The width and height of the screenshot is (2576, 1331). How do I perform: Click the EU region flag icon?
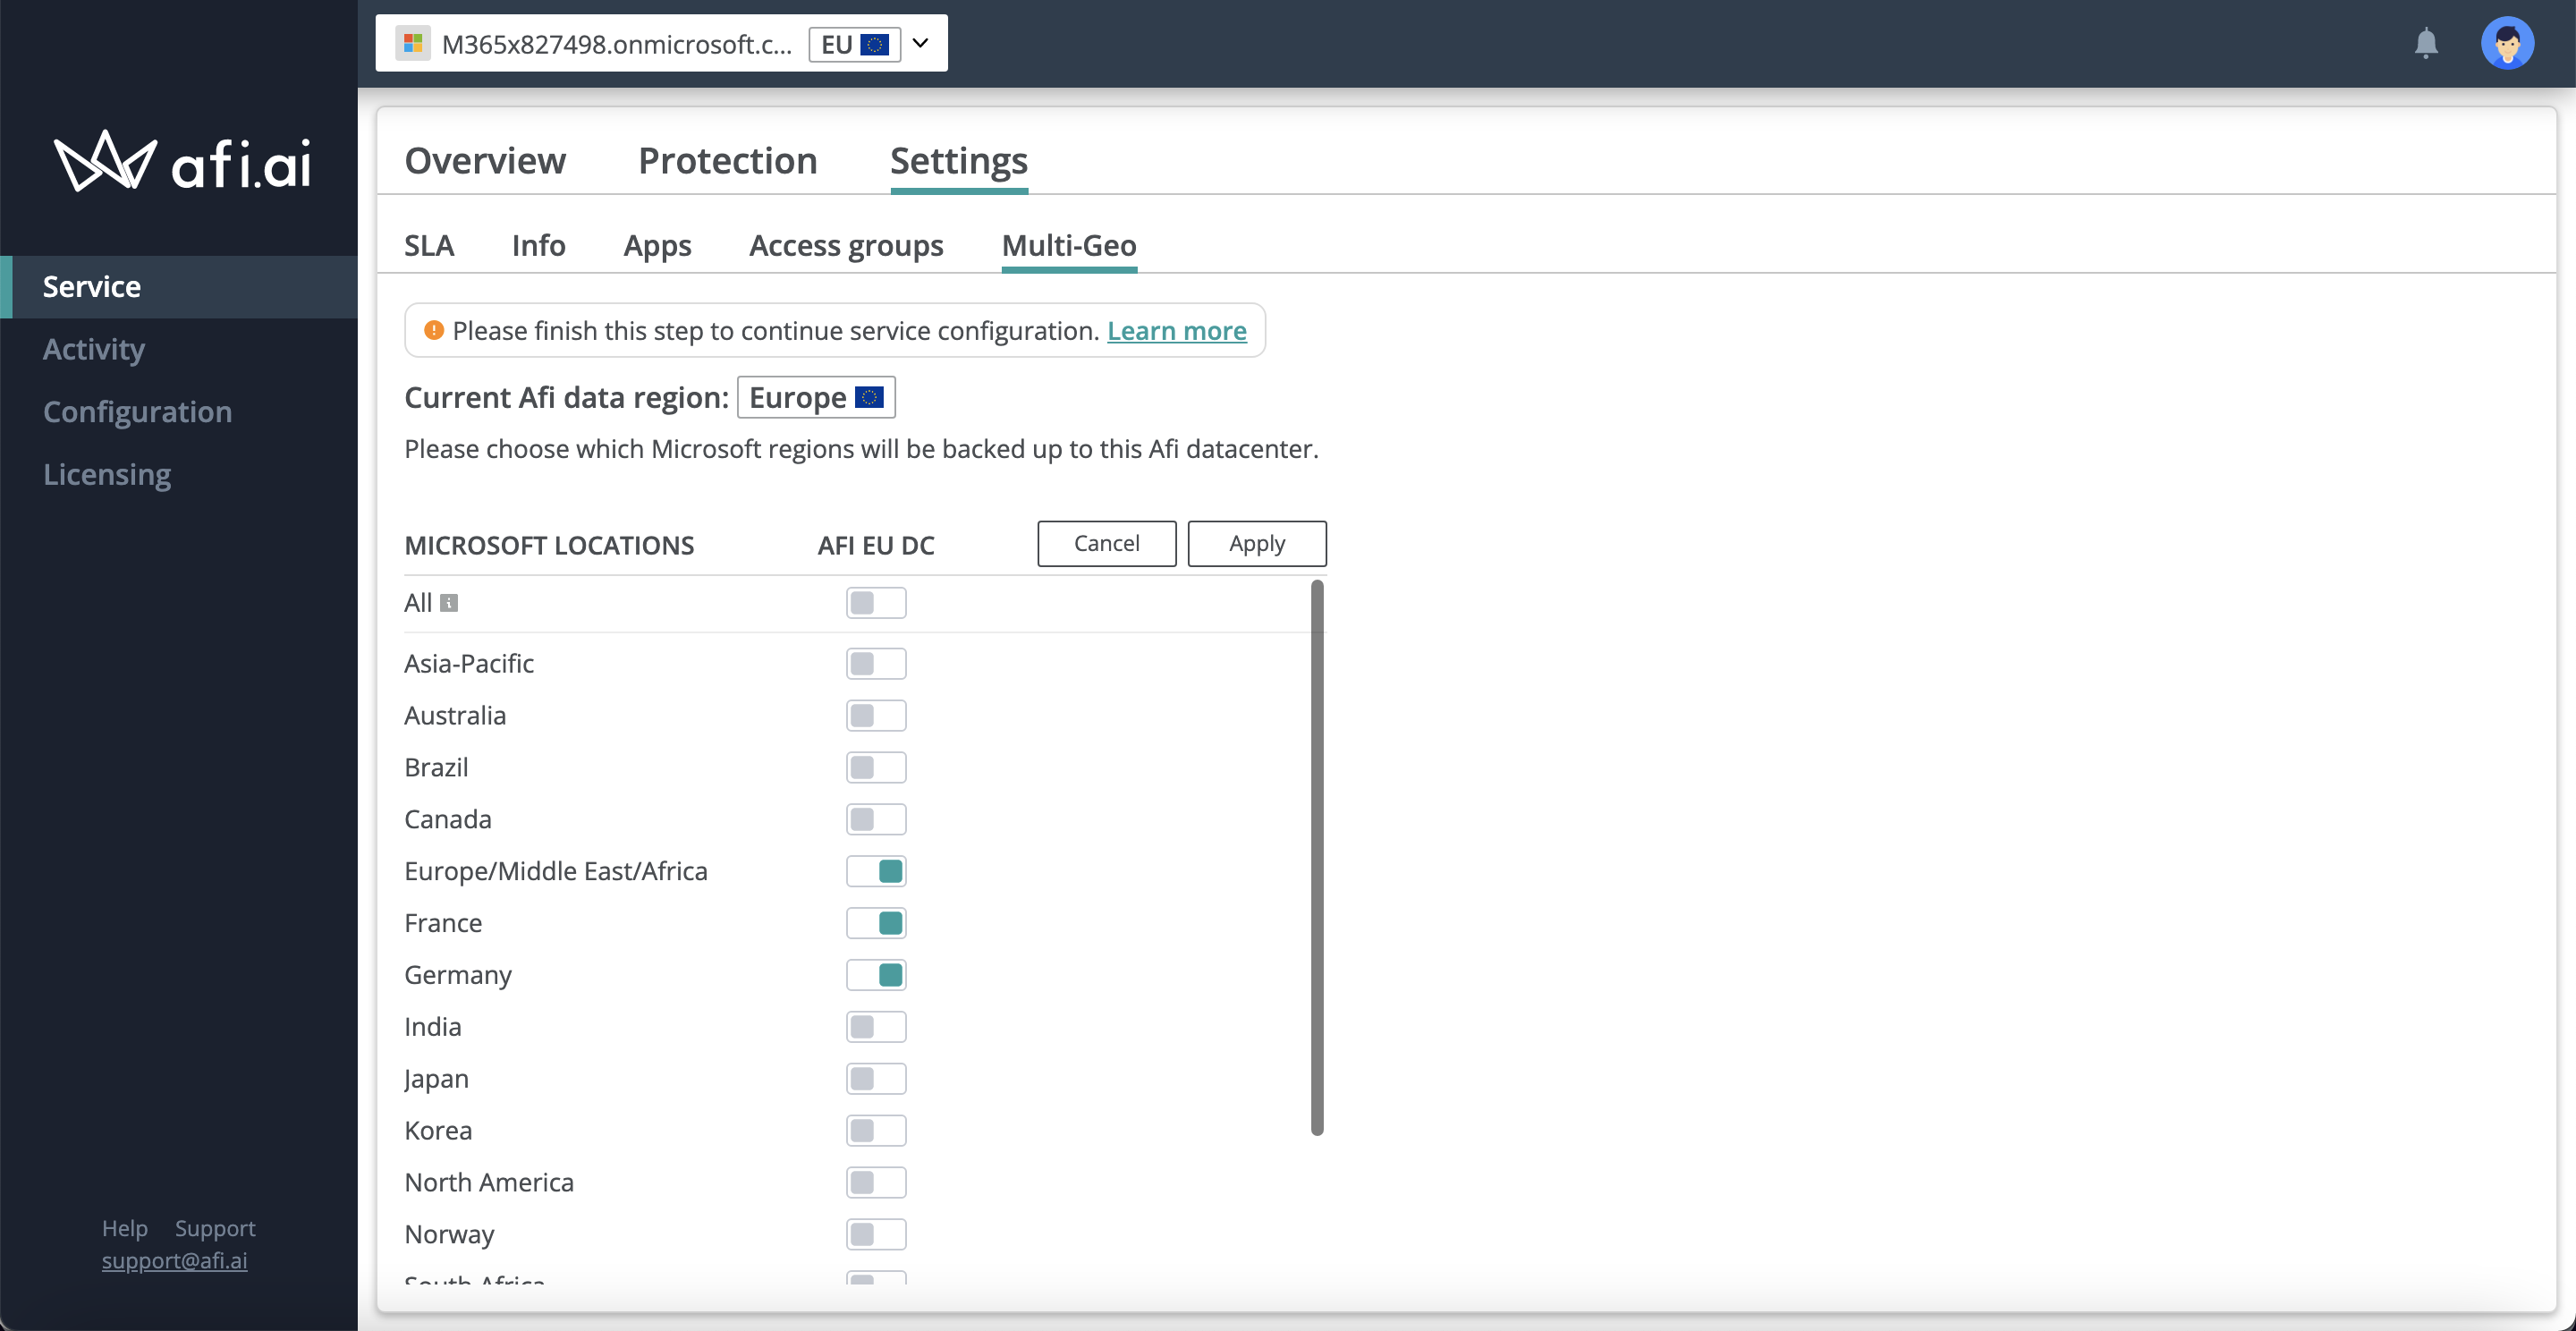pyautogui.click(x=874, y=41)
